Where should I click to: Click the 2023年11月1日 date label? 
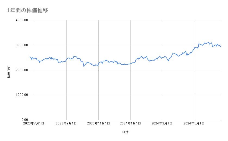[98, 124]
